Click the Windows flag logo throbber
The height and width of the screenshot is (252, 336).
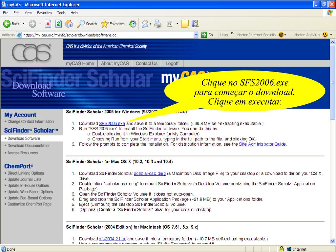pyautogui.click(x=330, y=13)
